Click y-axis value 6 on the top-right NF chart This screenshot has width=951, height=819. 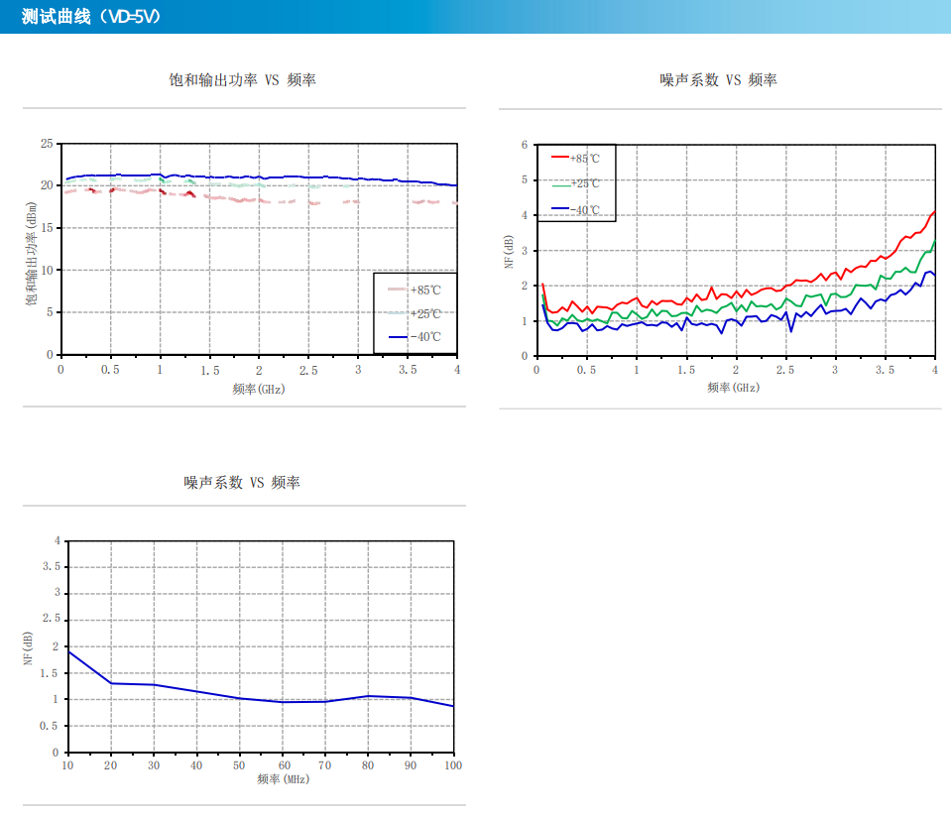525,145
